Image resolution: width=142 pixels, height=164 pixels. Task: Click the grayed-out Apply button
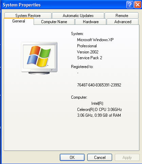pyautogui.click(x=127, y=158)
